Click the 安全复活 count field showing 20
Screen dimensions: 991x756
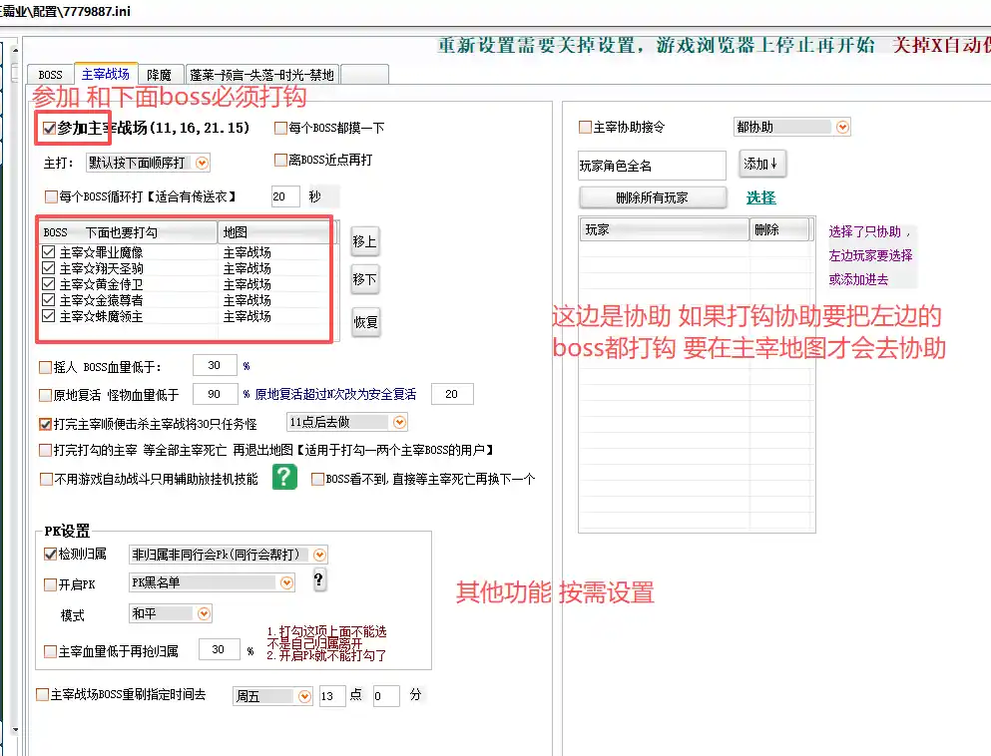(452, 394)
